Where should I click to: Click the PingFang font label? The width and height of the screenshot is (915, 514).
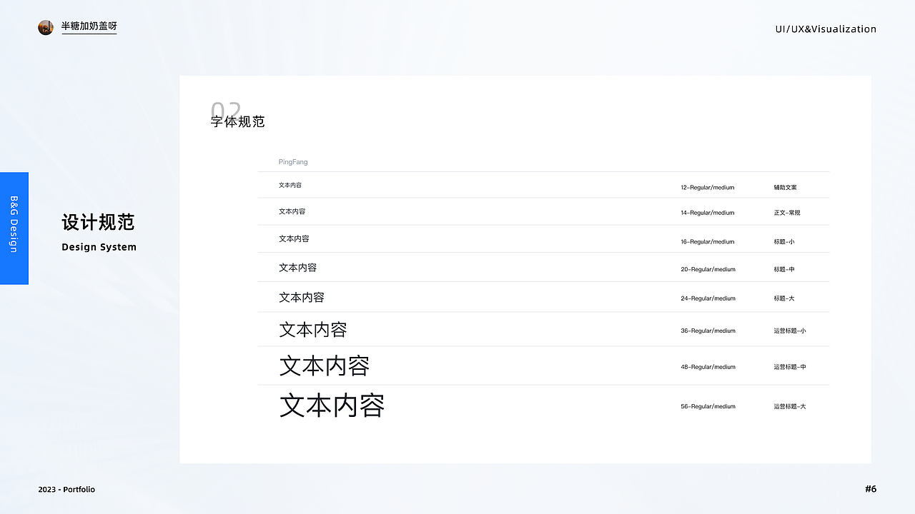tap(293, 162)
